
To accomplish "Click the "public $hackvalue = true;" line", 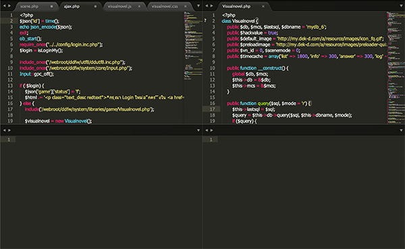I will pyautogui.click(x=252, y=33).
